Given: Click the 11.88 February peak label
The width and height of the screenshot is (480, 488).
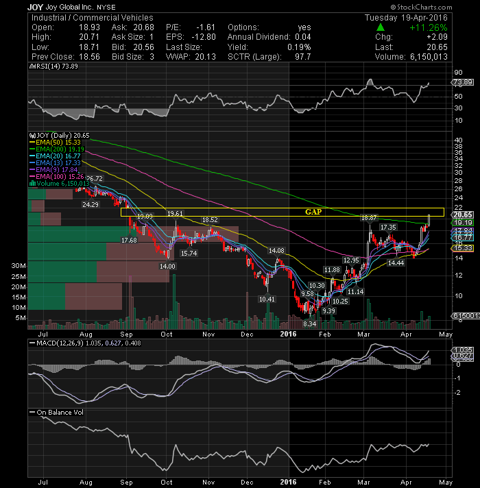Looking at the screenshot, I should click(x=332, y=270).
